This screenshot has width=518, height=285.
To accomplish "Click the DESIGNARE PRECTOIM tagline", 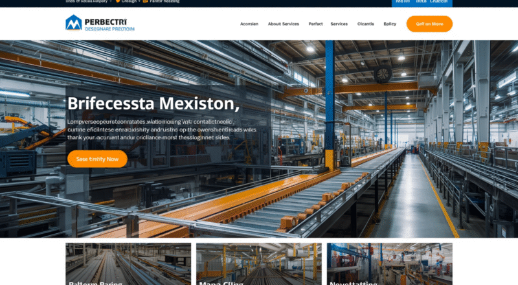I will pyautogui.click(x=109, y=29).
